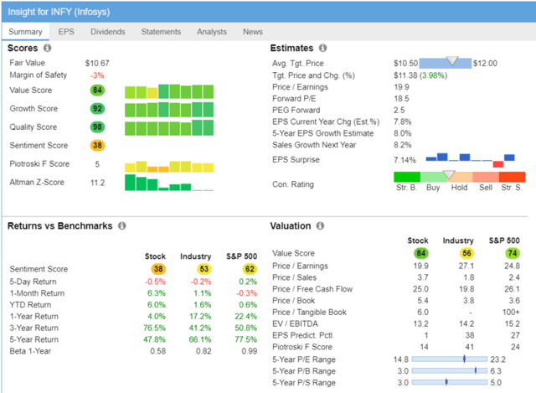This screenshot has width=536, height=393.
Task: Click the S&P 500 5-Year Return 77.5%
Action: click(x=245, y=339)
